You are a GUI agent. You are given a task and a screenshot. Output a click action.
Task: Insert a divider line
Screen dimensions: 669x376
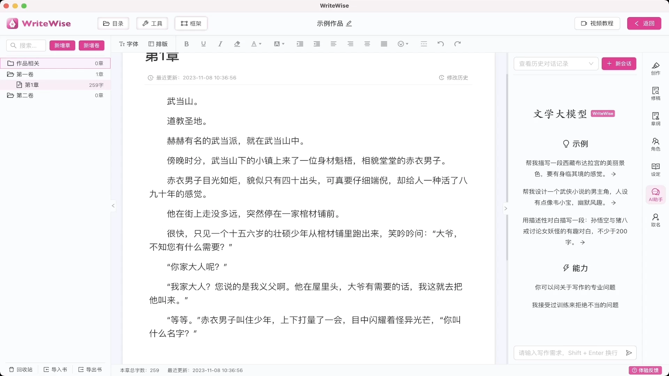pos(424,44)
